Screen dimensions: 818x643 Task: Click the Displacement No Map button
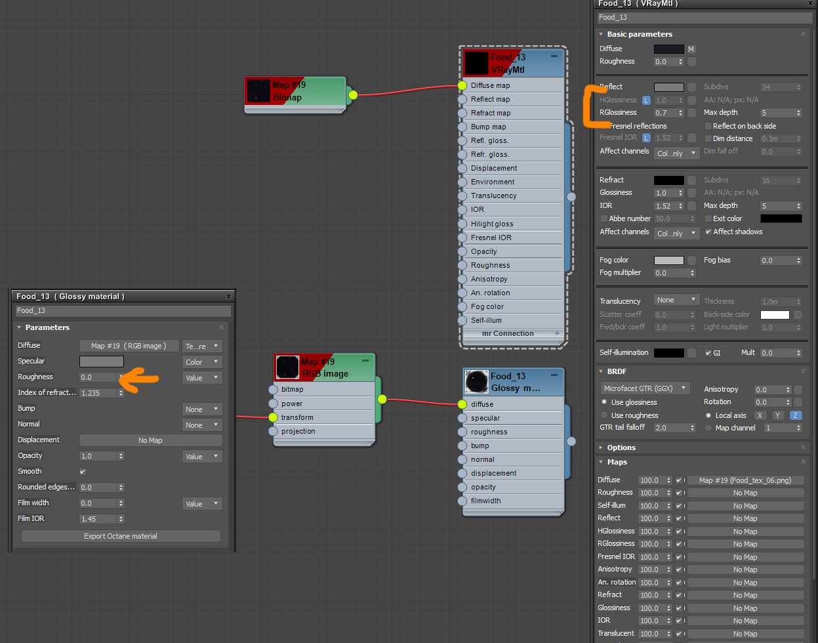[x=150, y=440]
